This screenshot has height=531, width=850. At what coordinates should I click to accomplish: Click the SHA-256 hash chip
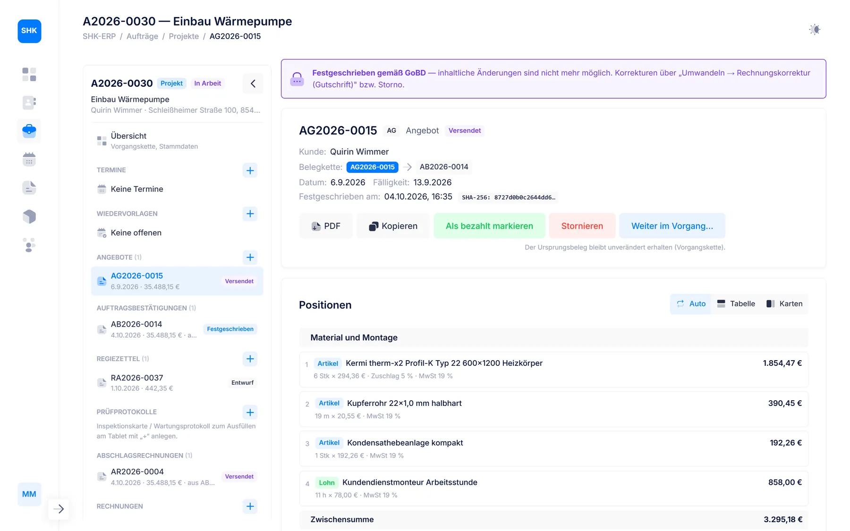pyautogui.click(x=509, y=197)
